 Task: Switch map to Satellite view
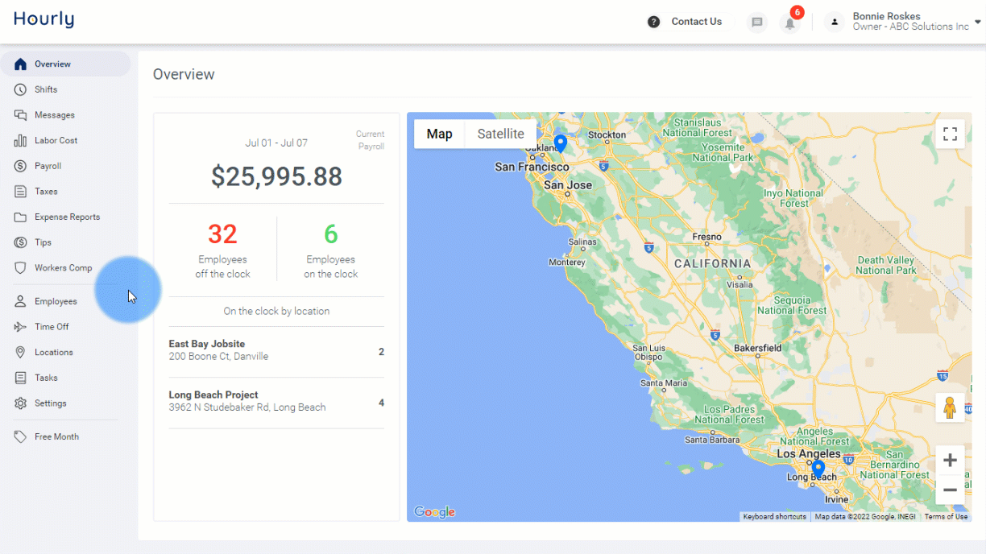tap(500, 134)
